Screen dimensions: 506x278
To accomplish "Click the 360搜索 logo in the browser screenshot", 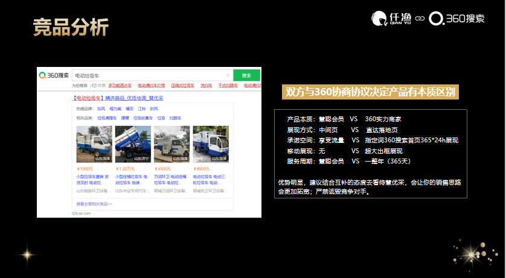I will 54,75.
